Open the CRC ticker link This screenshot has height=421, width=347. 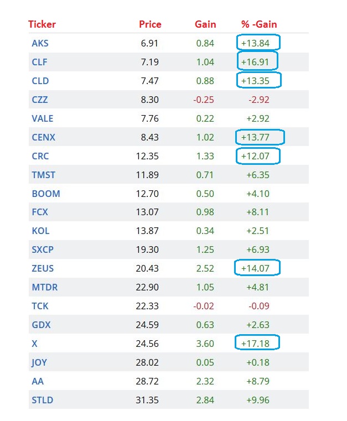40,156
